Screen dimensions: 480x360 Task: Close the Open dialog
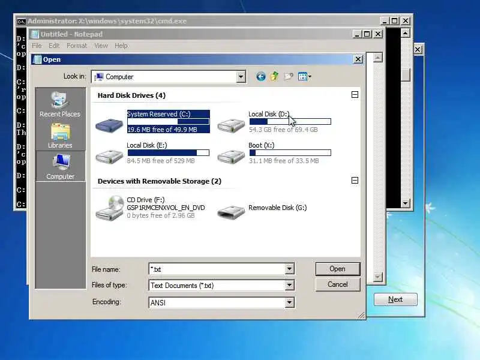pyautogui.click(x=358, y=59)
